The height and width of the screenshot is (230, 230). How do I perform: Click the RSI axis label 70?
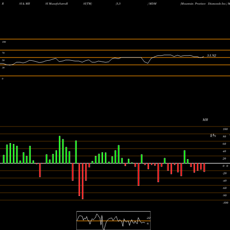3,53
